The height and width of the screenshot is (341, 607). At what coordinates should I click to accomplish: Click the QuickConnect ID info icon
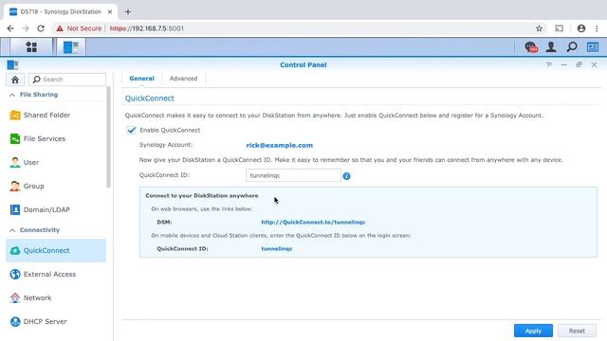click(346, 176)
